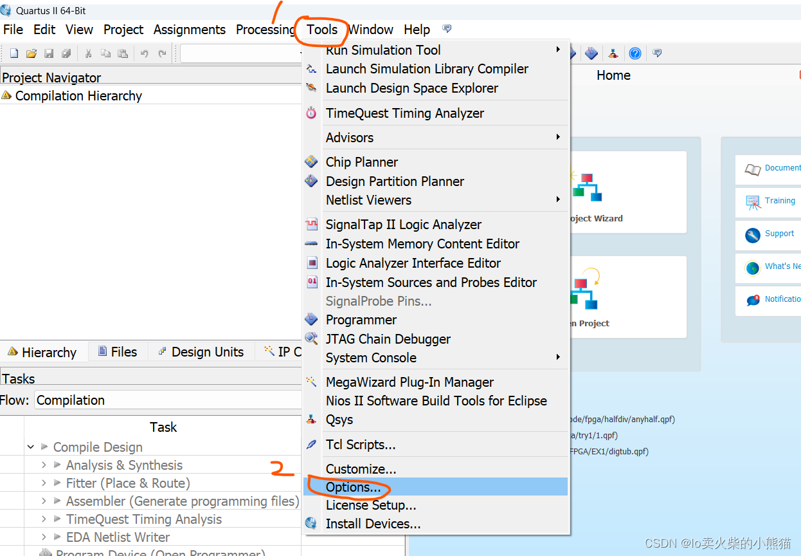Select Options... in the Tools menu
Image resolution: width=801 pixels, height=556 pixels.
tap(353, 487)
